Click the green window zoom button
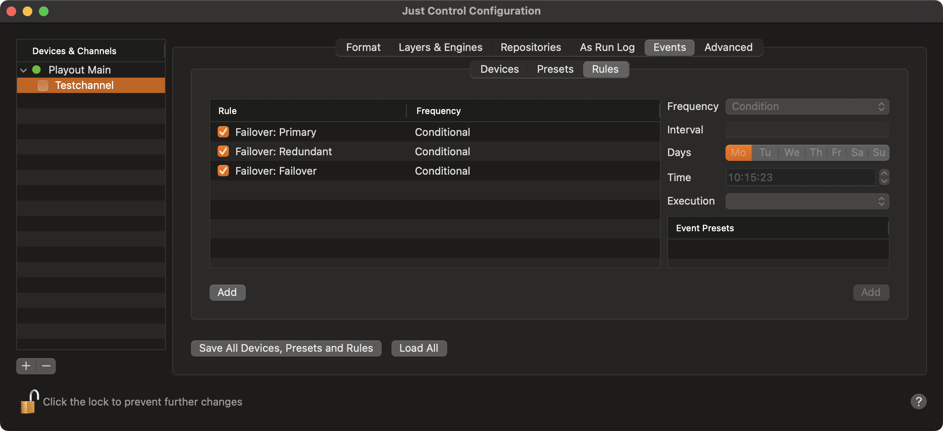943x431 pixels. tap(44, 11)
